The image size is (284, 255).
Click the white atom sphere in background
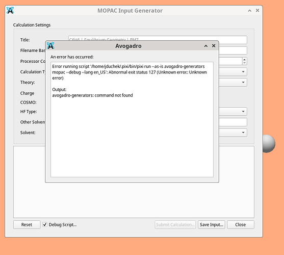coord(269,143)
